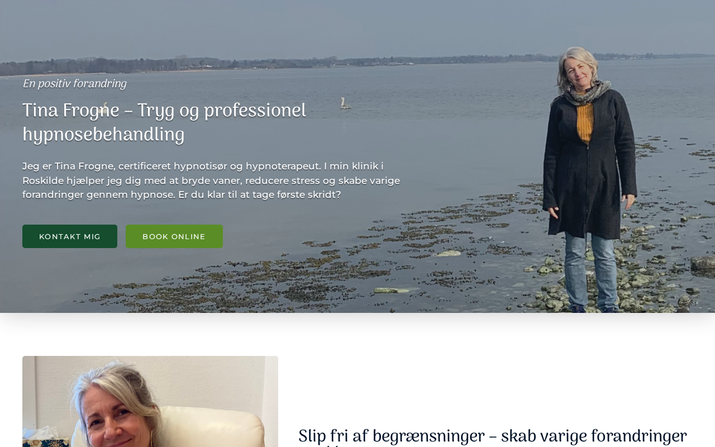Click the face of the woman on the shore
The height and width of the screenshot is (447, 715).
coord(581,70)
